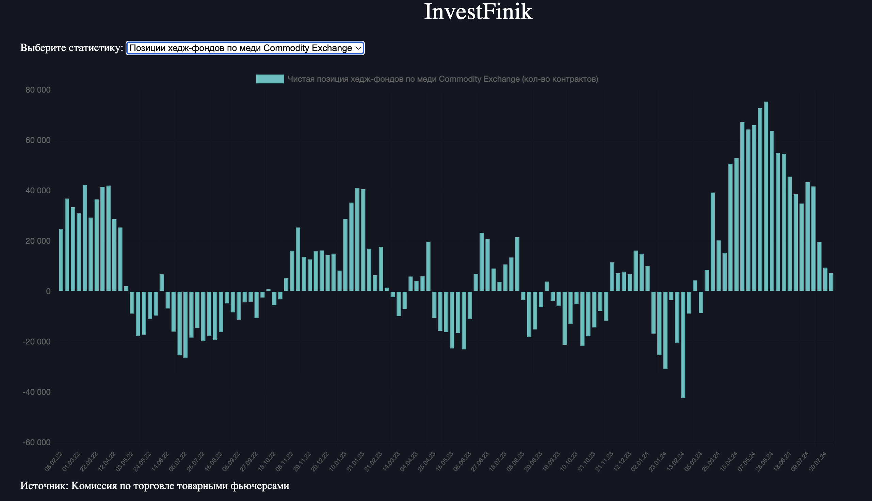Click x-axis date label 03.05.22
Image resolution: width=872 pixels, height=501 pixels.
(x=124, y=462)
